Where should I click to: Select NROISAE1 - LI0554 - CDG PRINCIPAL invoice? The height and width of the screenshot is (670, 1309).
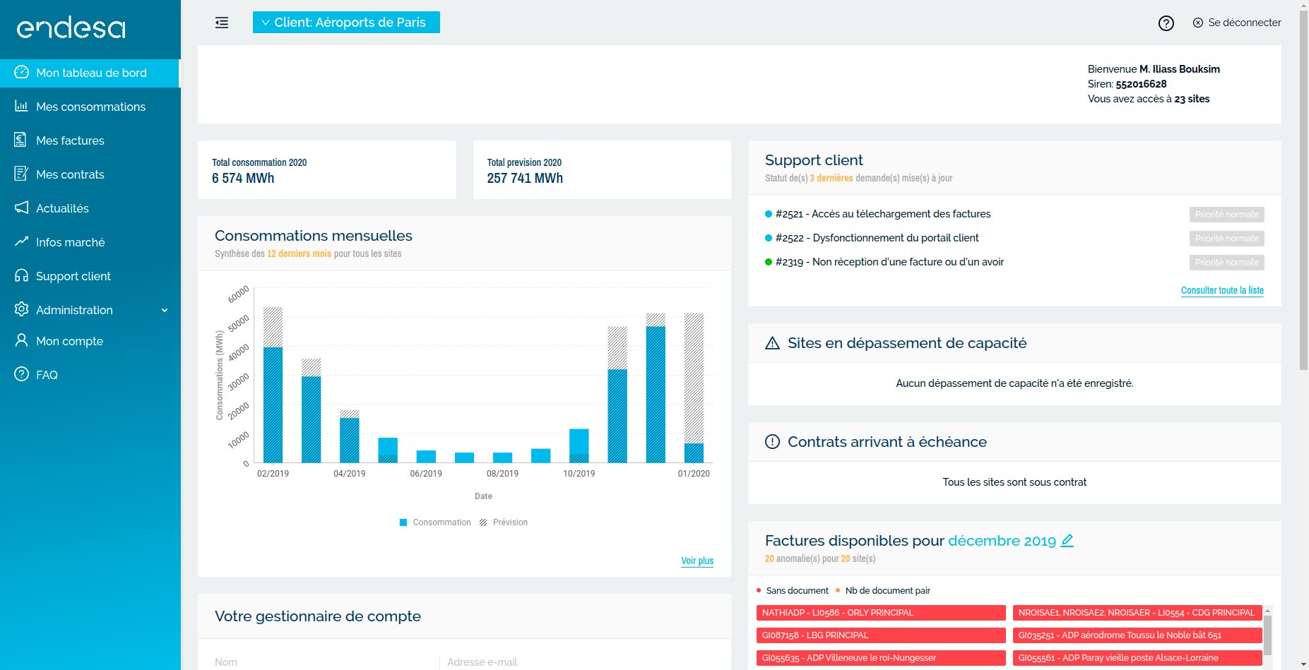coord(1137,613)
